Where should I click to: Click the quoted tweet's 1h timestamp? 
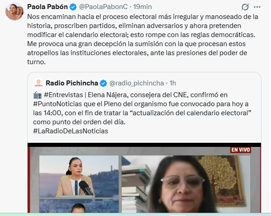[173, 83]
